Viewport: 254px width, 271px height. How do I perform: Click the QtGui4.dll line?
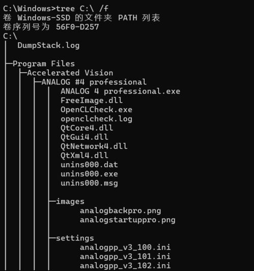tap(84, 137)
